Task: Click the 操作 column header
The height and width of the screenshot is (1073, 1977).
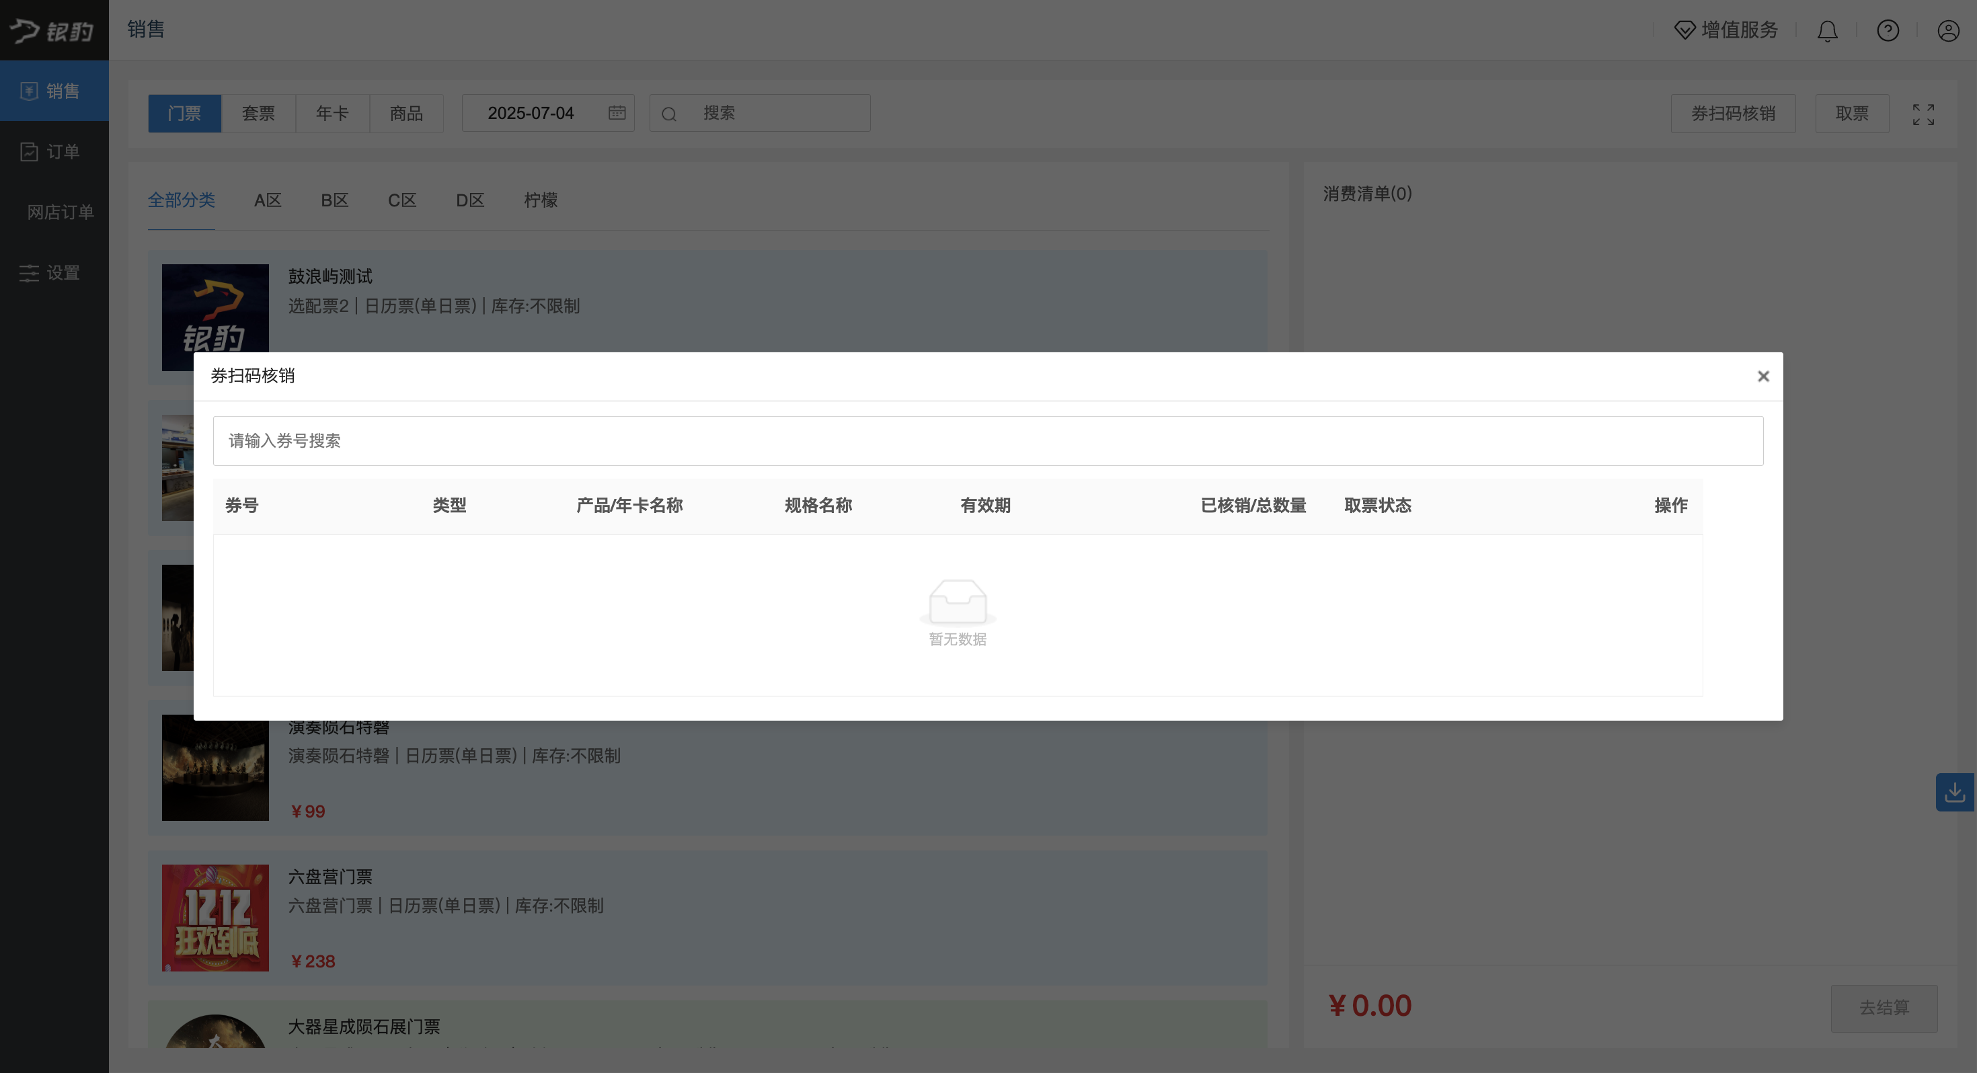Action: click(x=1671, y=505)
